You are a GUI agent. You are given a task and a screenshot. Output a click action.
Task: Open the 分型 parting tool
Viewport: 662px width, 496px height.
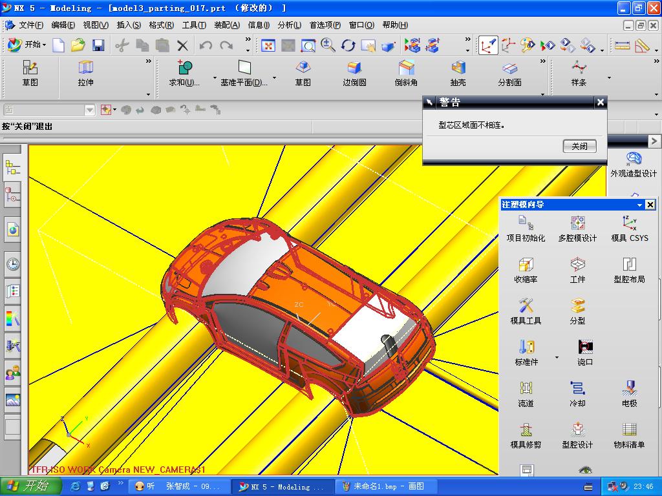point(577,306)
